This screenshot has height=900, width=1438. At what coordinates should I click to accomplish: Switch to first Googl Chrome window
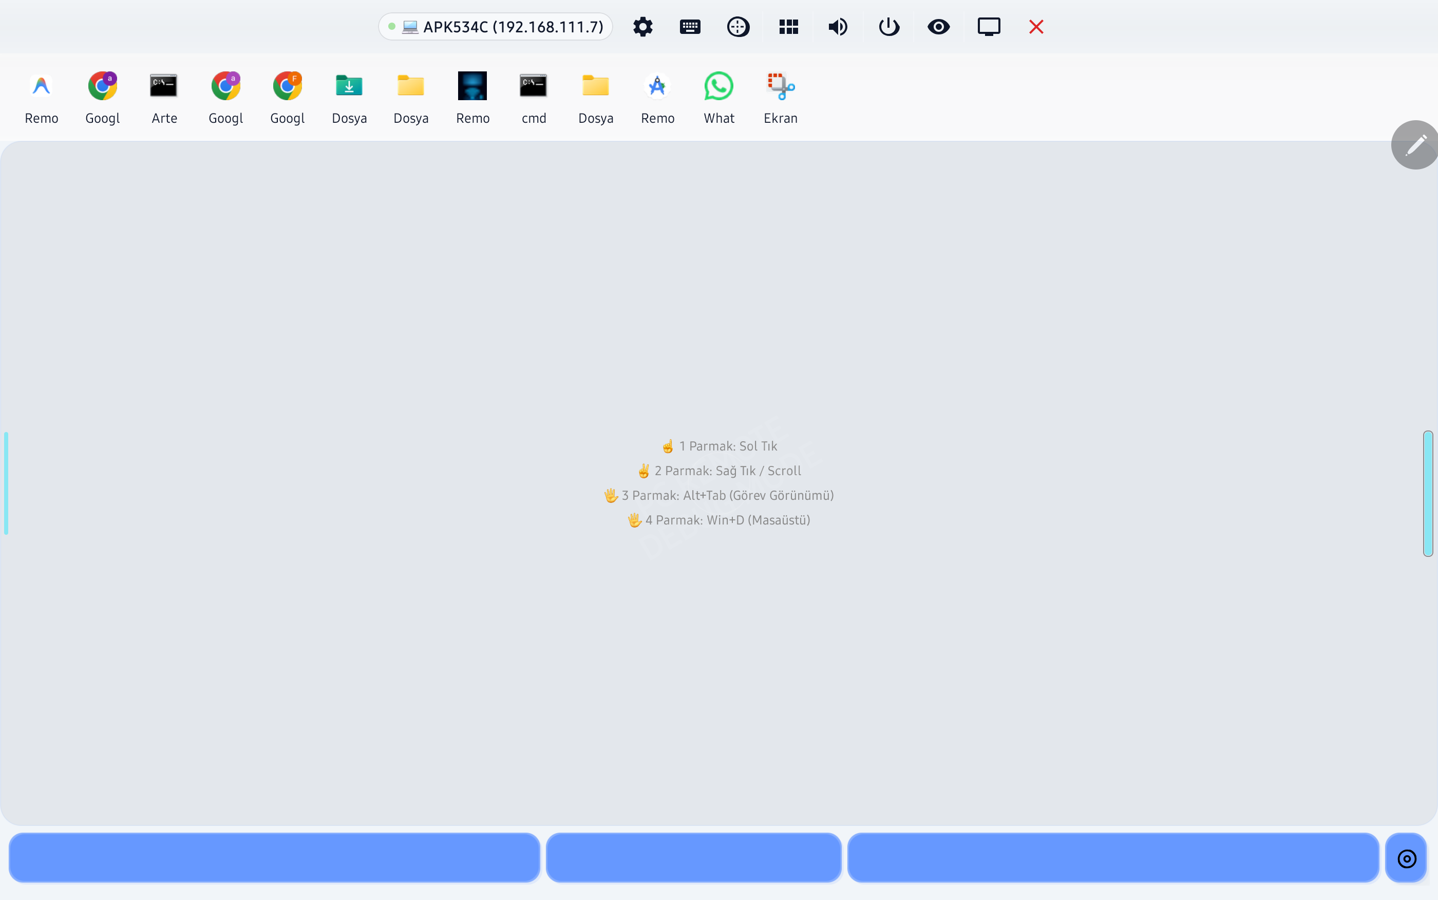tap(102, 98)
